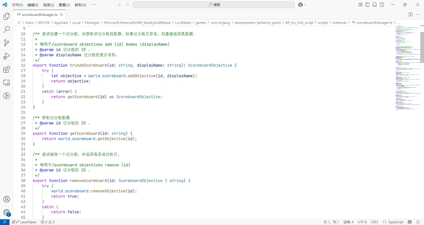Click 空格: 4 indentation setting
The width and height of the screenshot is (424, 225).
(348, 222)
